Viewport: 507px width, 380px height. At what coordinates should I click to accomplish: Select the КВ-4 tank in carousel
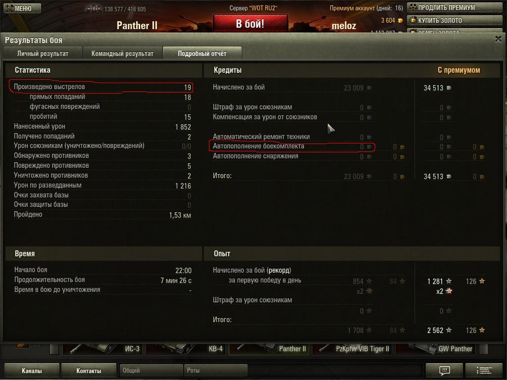click(x=185, y=349)
